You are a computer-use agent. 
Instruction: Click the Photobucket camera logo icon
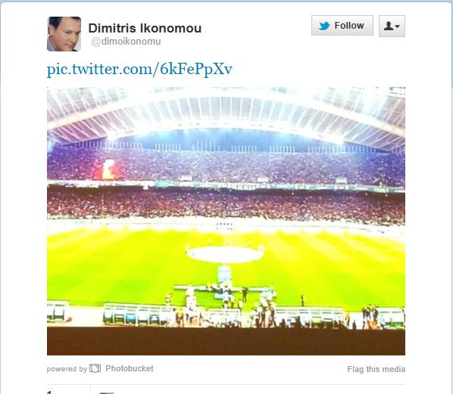point(95,368)
